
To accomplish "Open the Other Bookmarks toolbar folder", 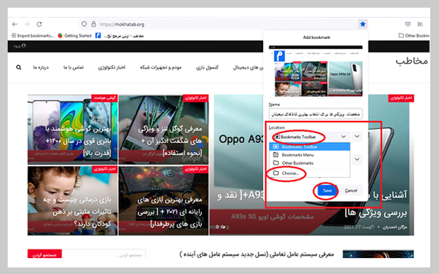I will [414, 36].
